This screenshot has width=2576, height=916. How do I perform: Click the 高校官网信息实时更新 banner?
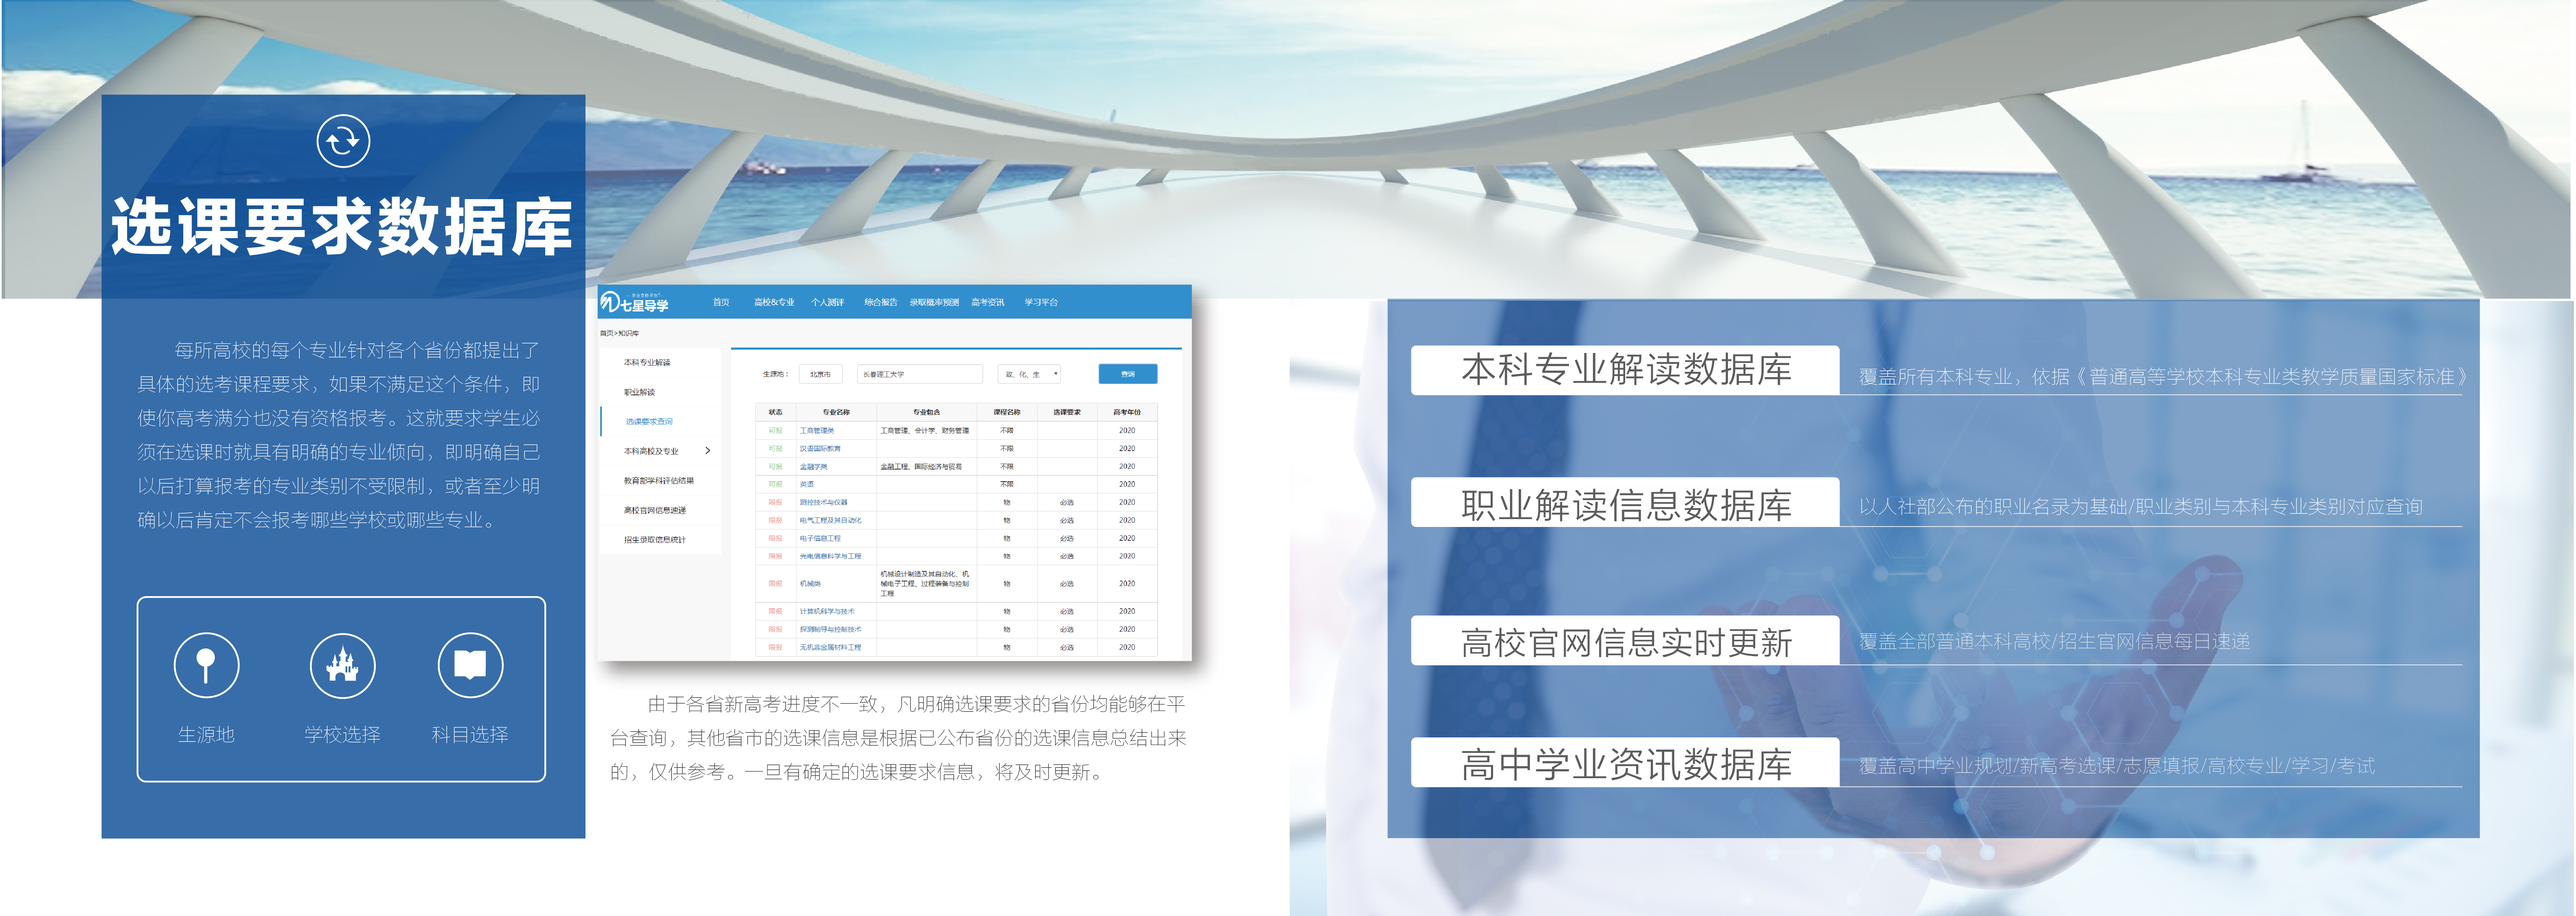[1625, 640]
